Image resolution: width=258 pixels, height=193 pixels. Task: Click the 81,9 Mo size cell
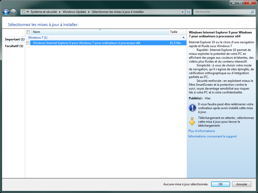coord(175,43)
